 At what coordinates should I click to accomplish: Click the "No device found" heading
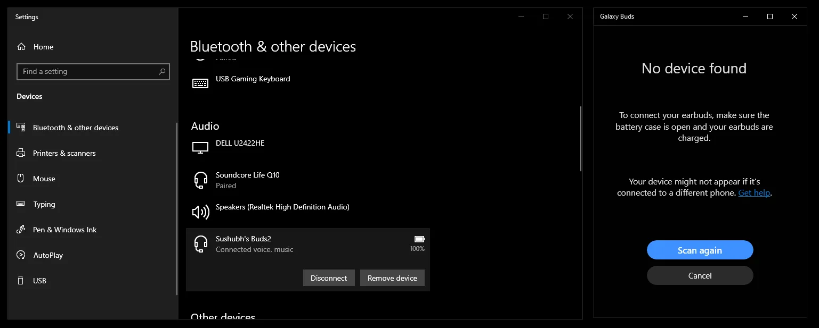694,68
